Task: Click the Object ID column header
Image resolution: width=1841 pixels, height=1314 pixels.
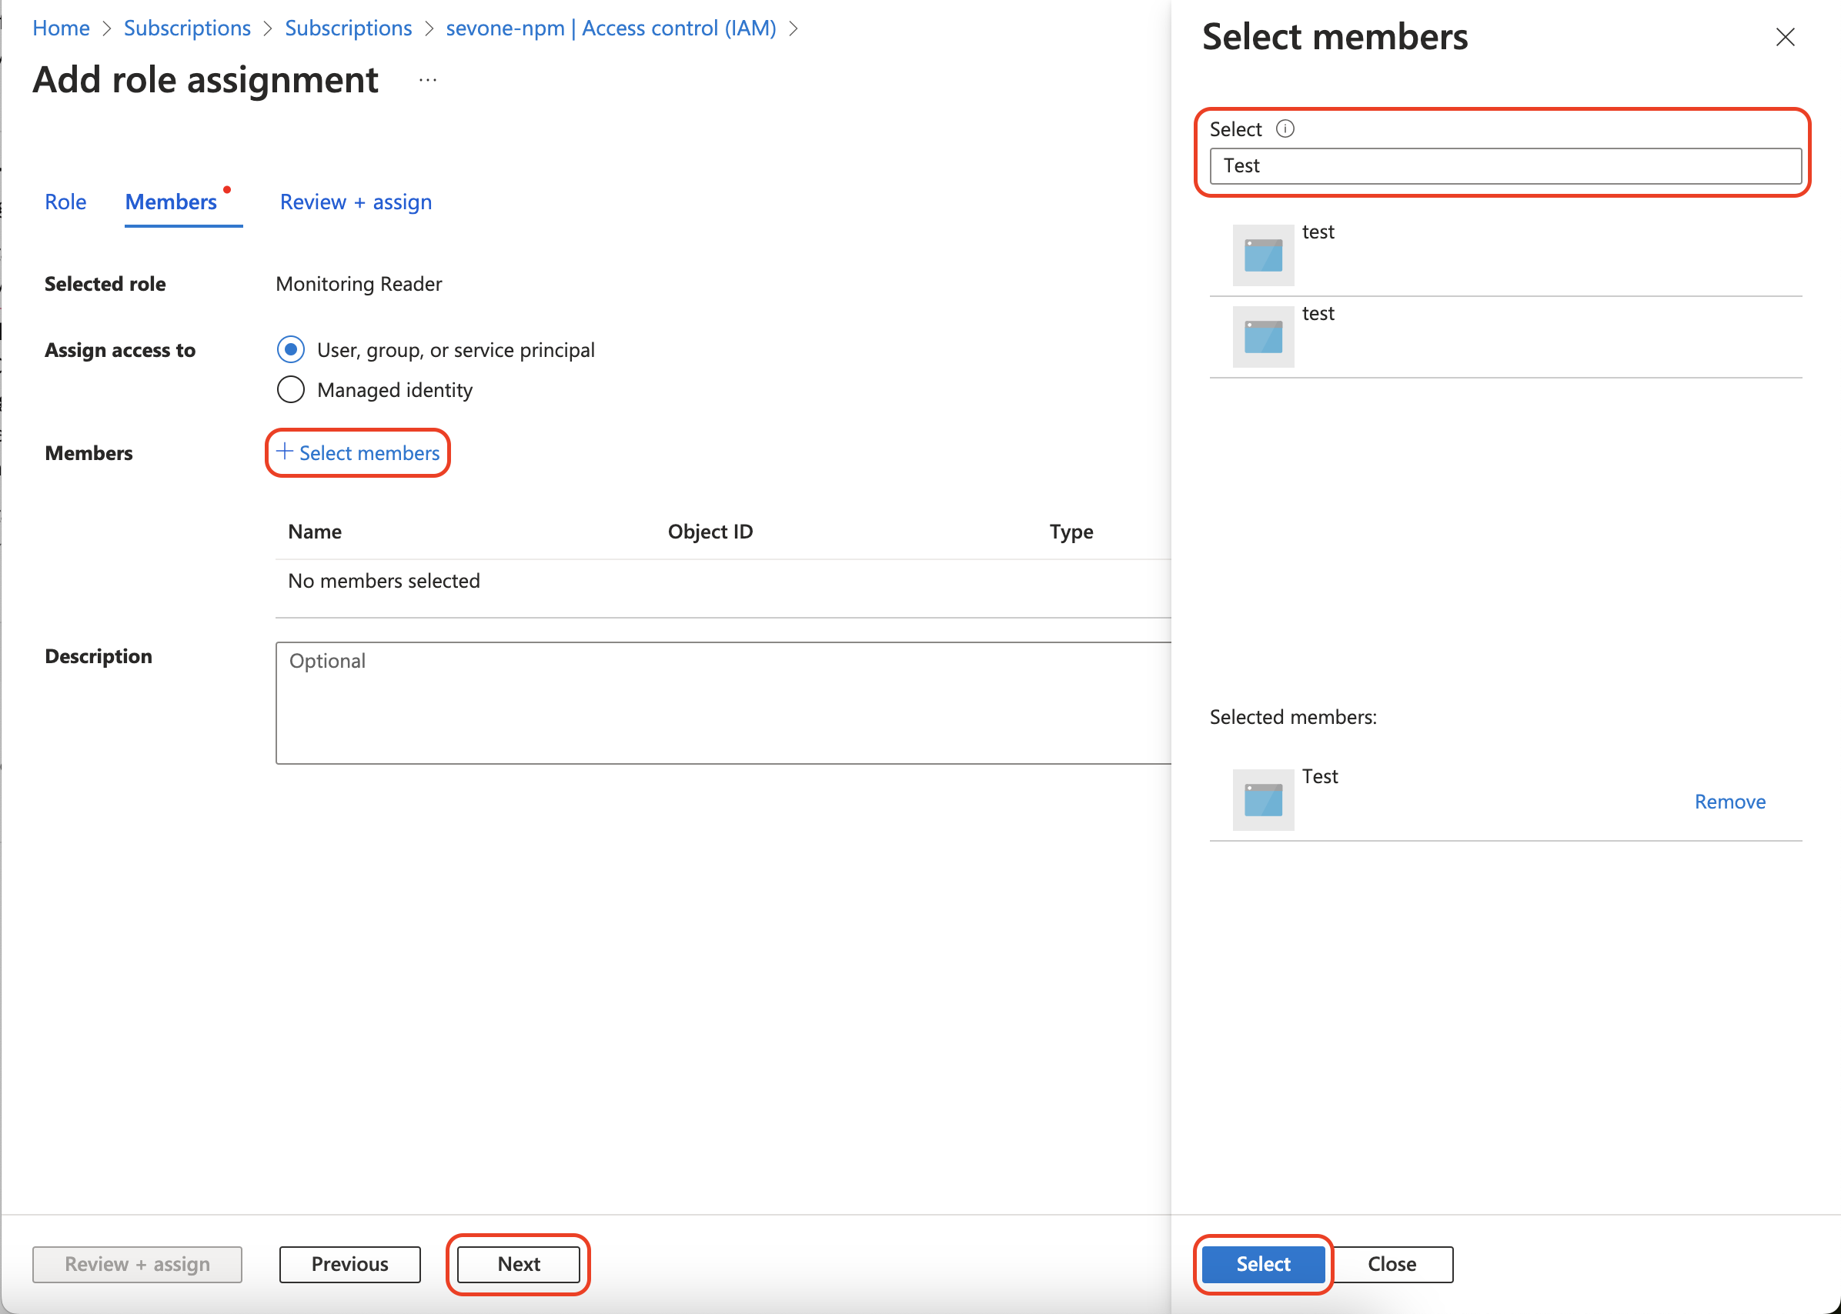Action: tap(710, 532)
